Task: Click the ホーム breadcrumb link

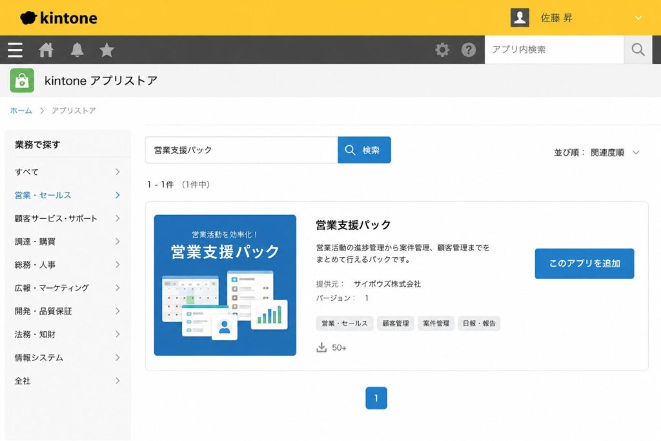Action: click(x=21, y=110)
